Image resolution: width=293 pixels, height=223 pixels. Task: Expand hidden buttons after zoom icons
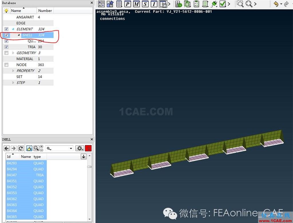[255, 4]
